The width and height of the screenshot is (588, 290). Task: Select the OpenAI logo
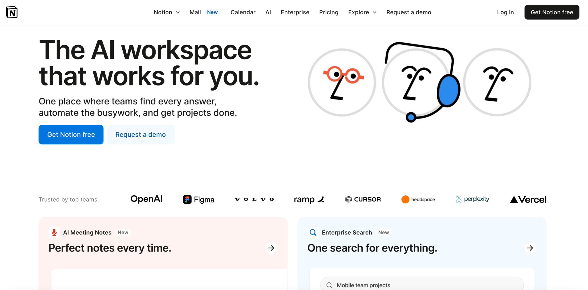(146, 199)
